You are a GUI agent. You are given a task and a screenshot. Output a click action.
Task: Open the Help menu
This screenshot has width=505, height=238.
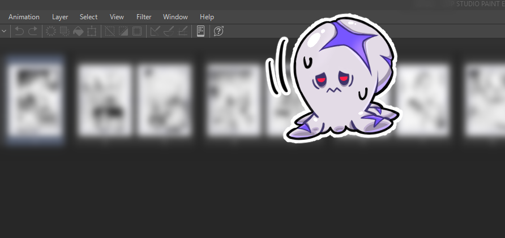[207, 17]
